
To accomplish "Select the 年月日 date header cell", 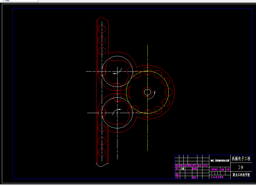I will (x=205, y=166).
